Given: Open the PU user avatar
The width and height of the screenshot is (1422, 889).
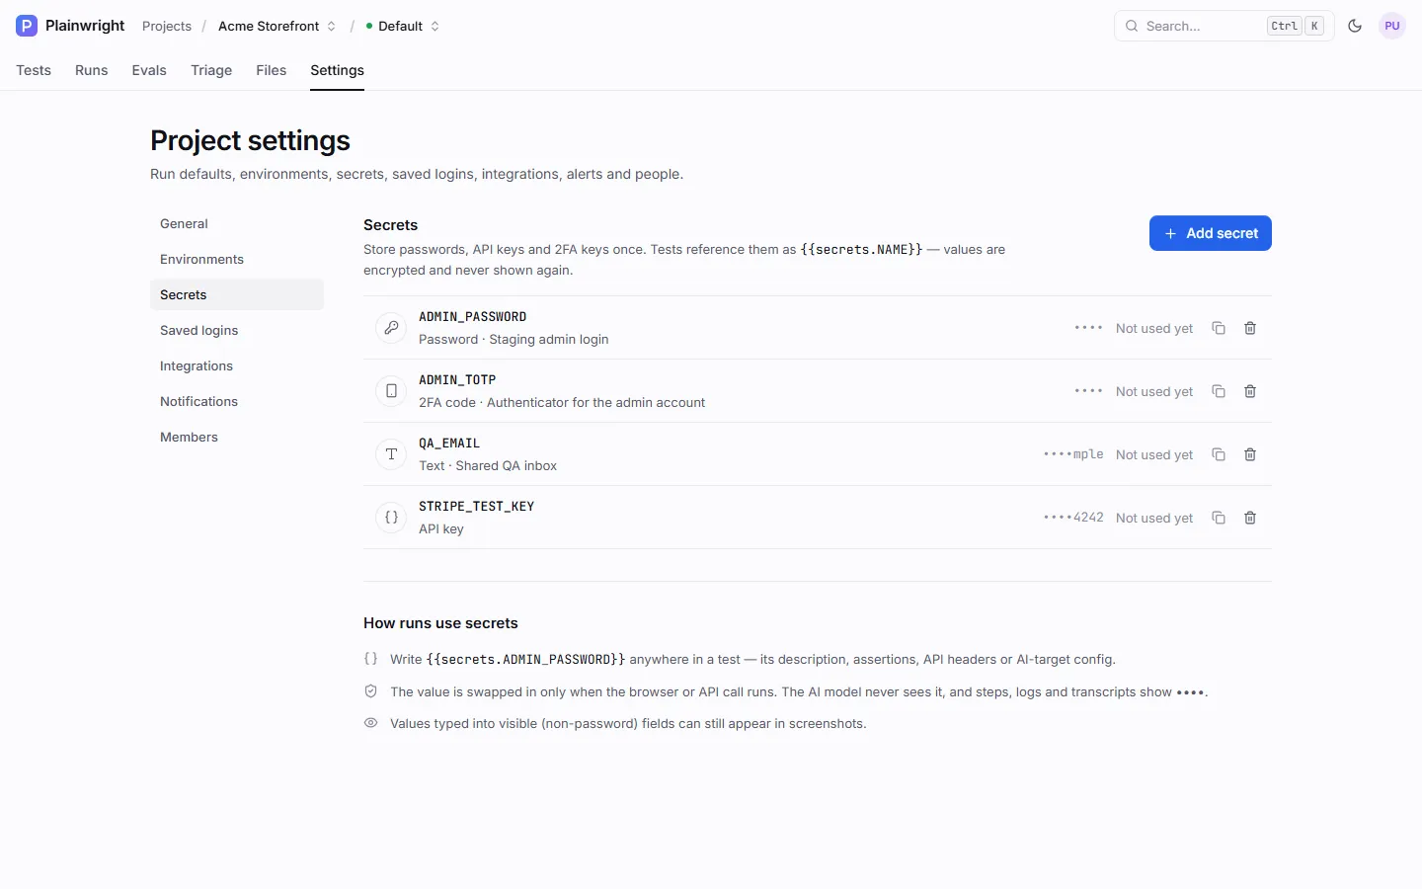Looking at the screenshot, I should [x=1392, y=26].
